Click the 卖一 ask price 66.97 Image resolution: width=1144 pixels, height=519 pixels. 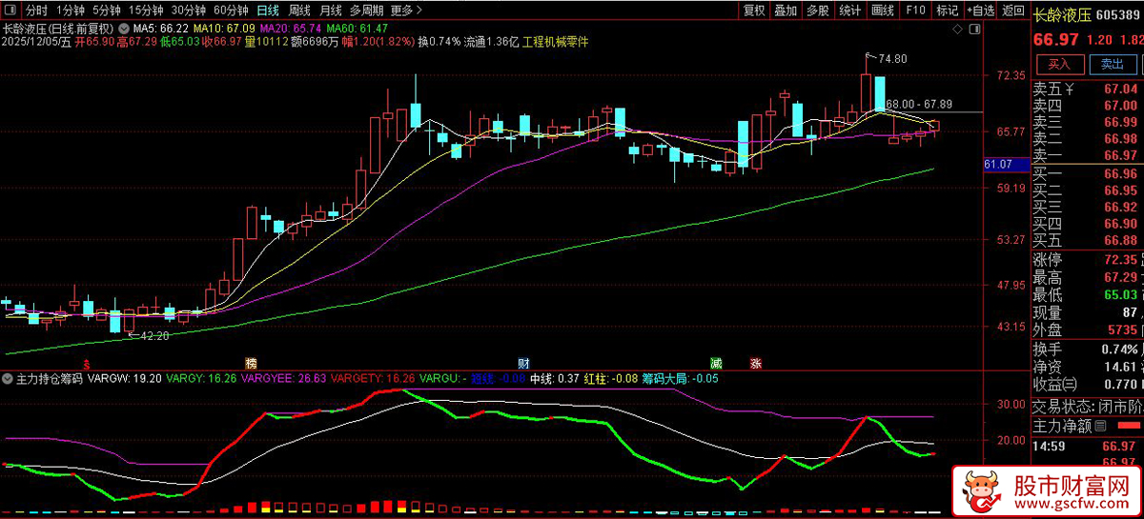pos(1120,155)
